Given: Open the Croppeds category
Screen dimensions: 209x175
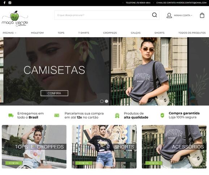Looking at the screenshot, I should (110, 33).
